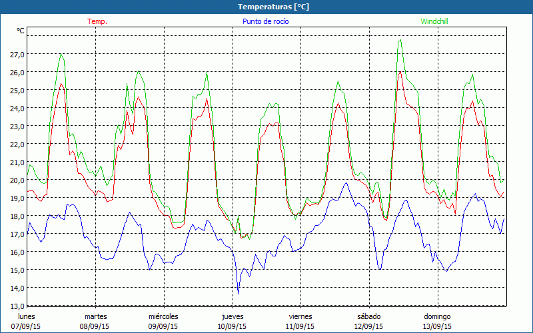Select the red Temp. legend label
This screenshot has width=533, height=333.
[97, 21]
